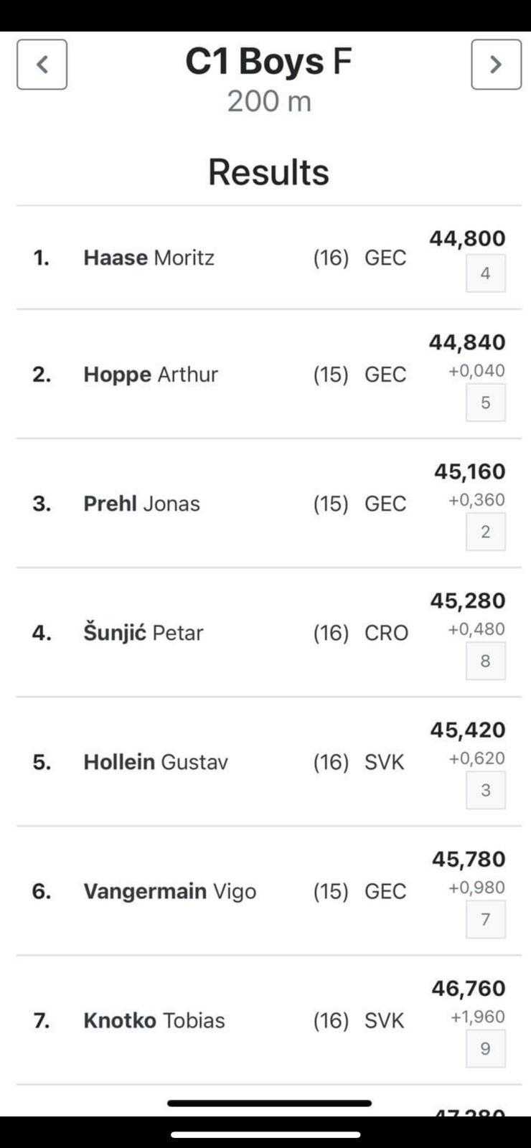
Task: Select Prehl Jonas result row
Action: pyautogui.click(x=142, y=504)
